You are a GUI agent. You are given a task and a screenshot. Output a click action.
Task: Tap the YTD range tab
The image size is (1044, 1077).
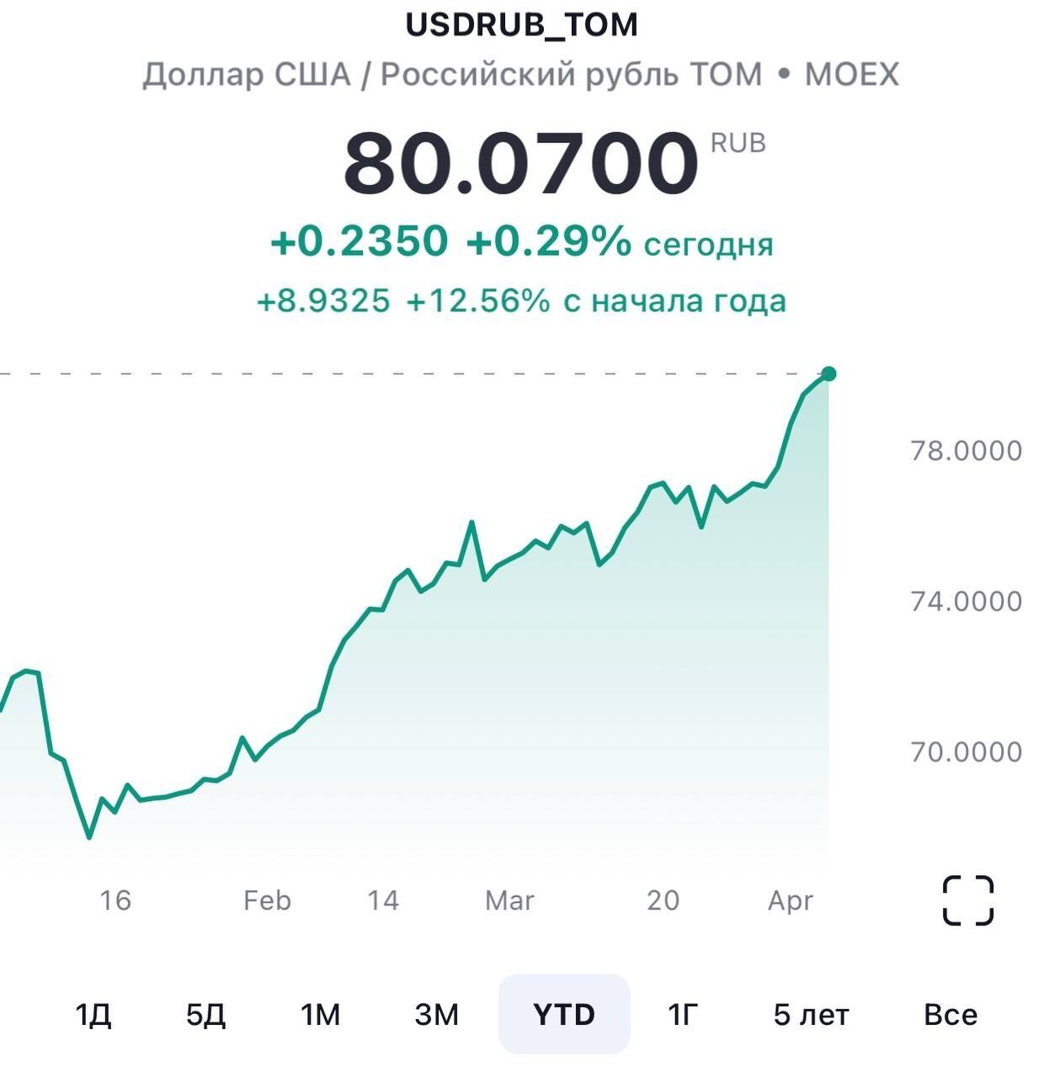pos(564,1015)
